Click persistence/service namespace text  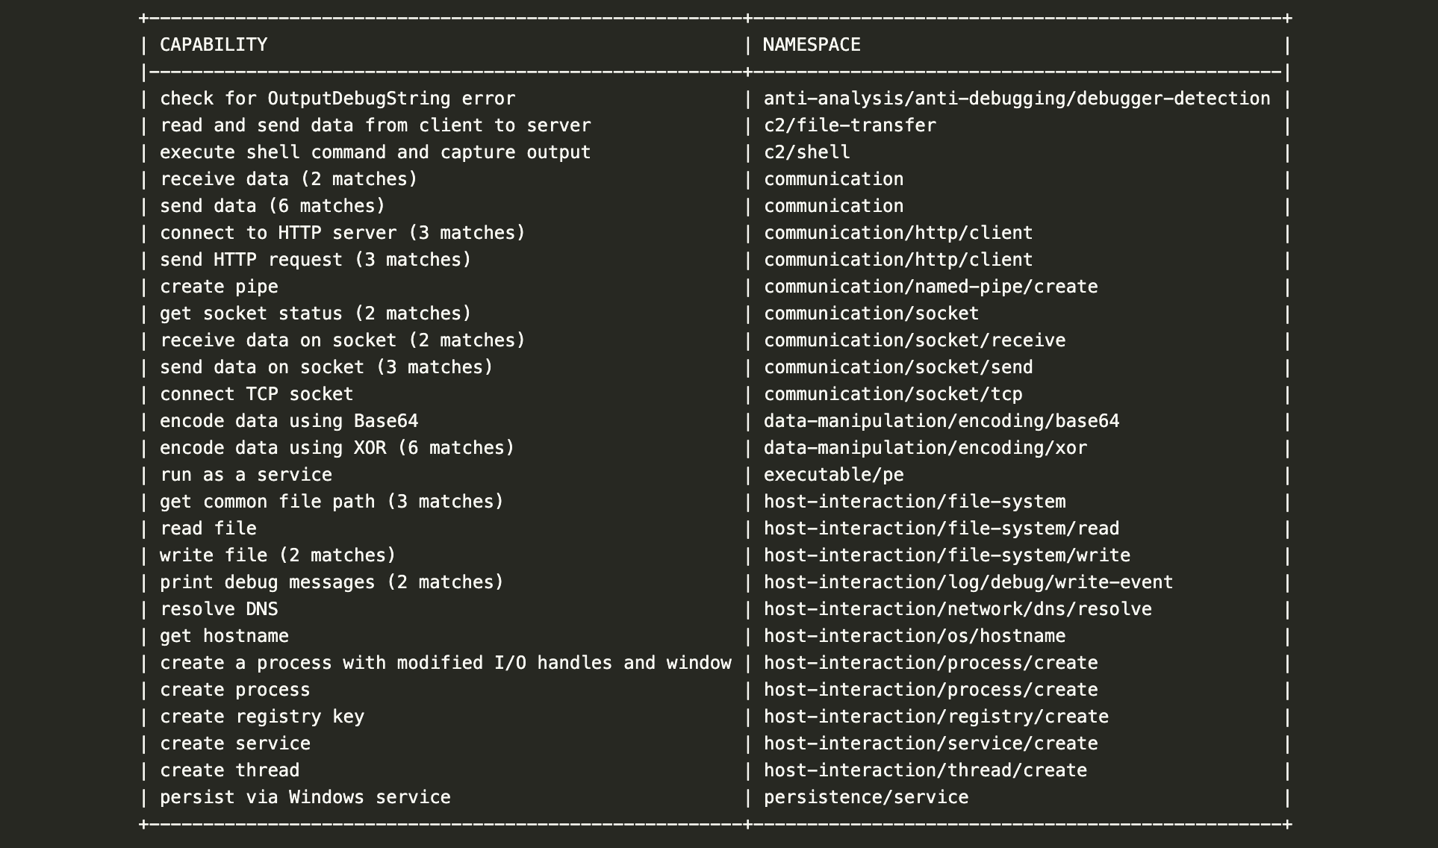coord(866,797)
